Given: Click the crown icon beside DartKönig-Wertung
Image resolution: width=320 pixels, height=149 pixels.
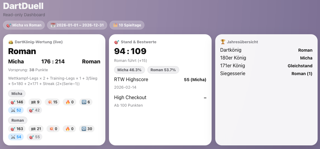Looking at the screenshot, I should 11,42.
